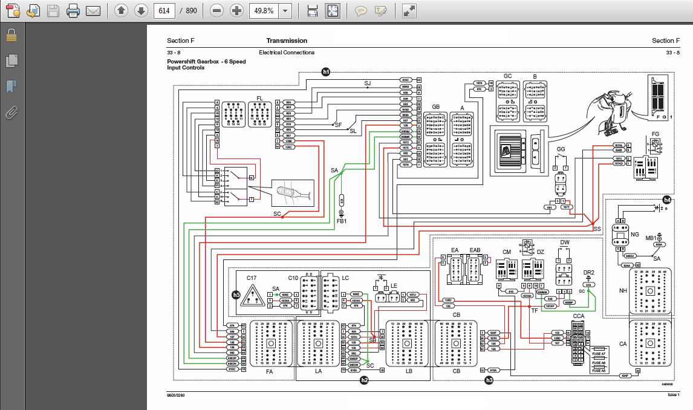Print the document with printer icon
693x410 pixels.
[73, 11]
